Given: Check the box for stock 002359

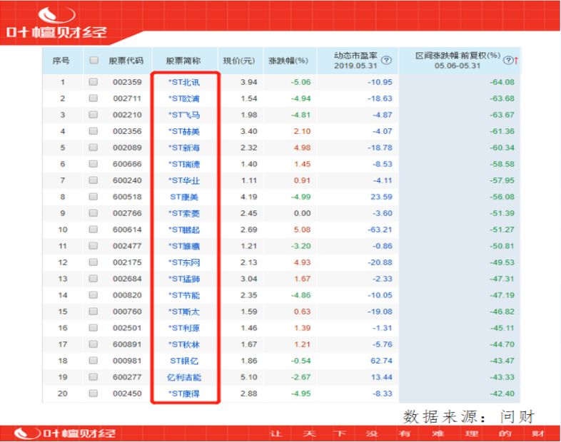Looking at the screenshot, I should [93, 82].
